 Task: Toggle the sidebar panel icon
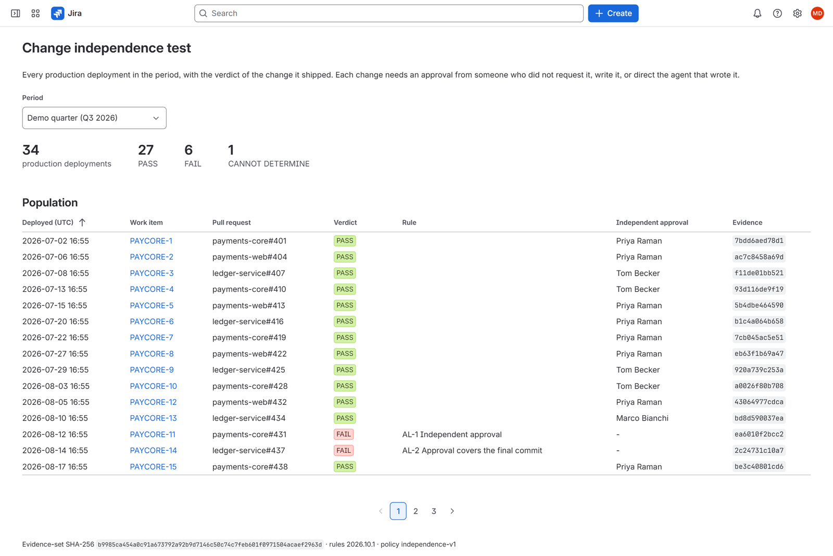click(16, 14)
